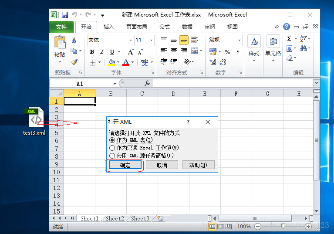Click the Insert Function fx icon
Image resolution: width=334 pixels, height=234 pixels.
(x=147, y=83)
